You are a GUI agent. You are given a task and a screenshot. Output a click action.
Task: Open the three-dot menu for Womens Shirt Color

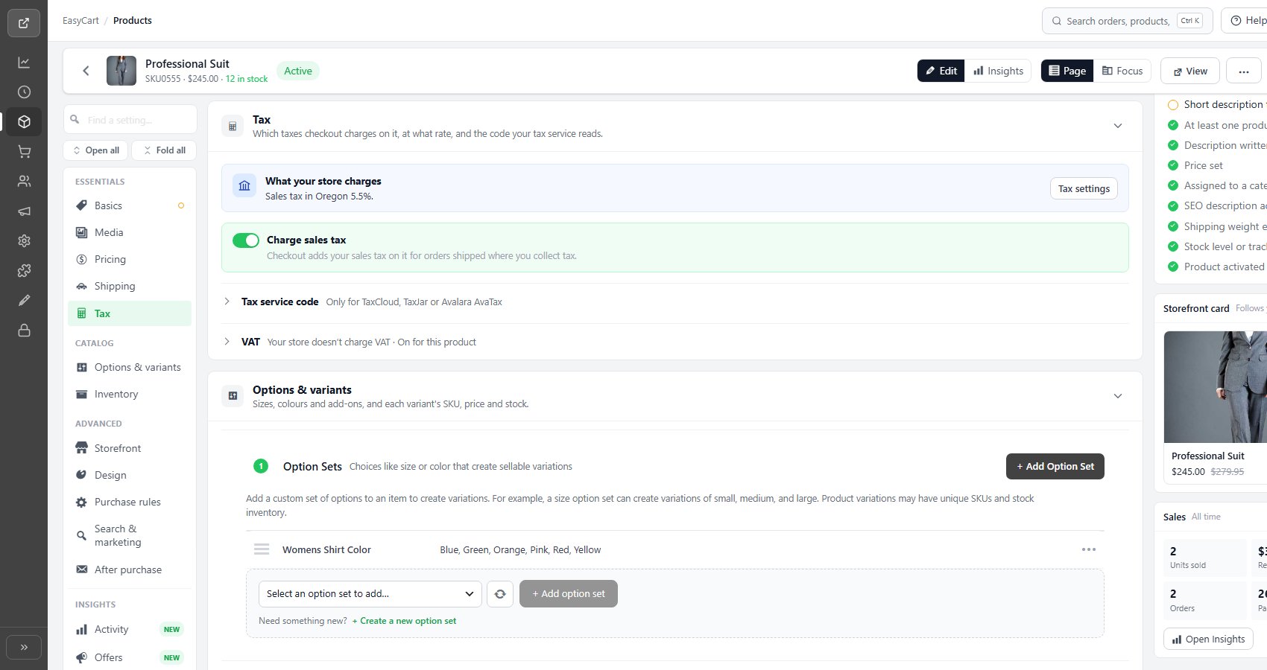click(1089, 549)
